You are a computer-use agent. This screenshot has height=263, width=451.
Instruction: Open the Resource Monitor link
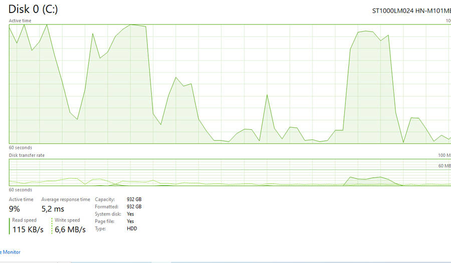[x=10, y=252]
